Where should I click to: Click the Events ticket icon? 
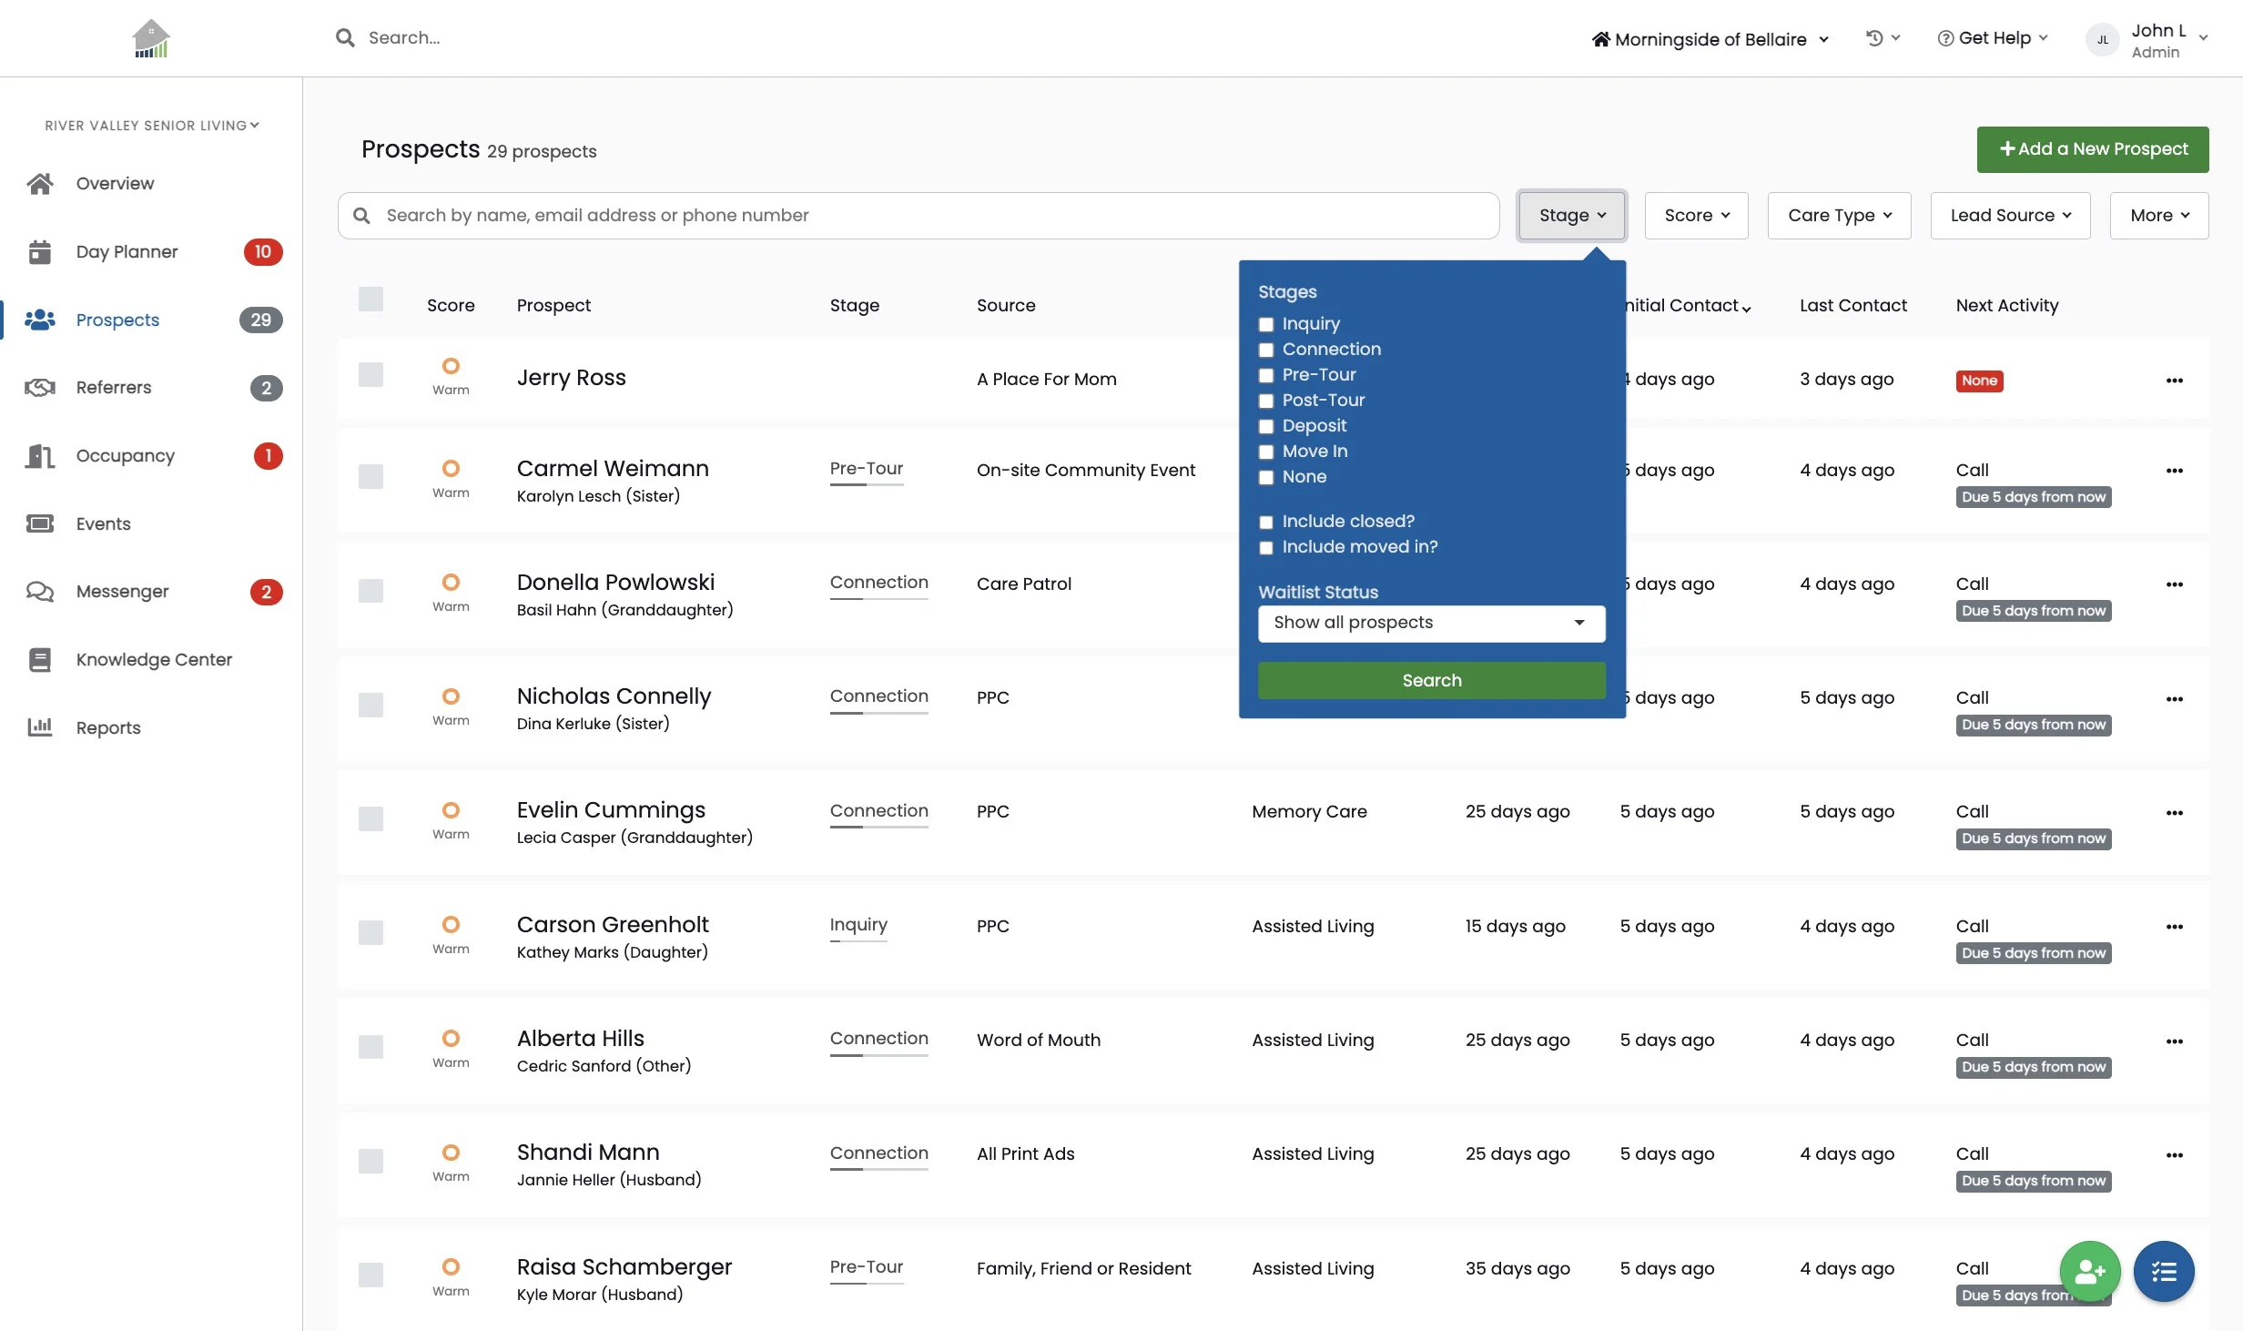pos(40,523)
